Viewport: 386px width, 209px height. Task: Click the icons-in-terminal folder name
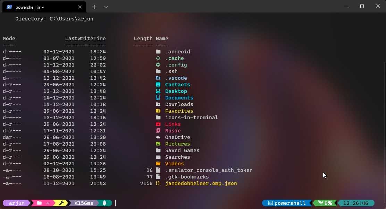192,117
